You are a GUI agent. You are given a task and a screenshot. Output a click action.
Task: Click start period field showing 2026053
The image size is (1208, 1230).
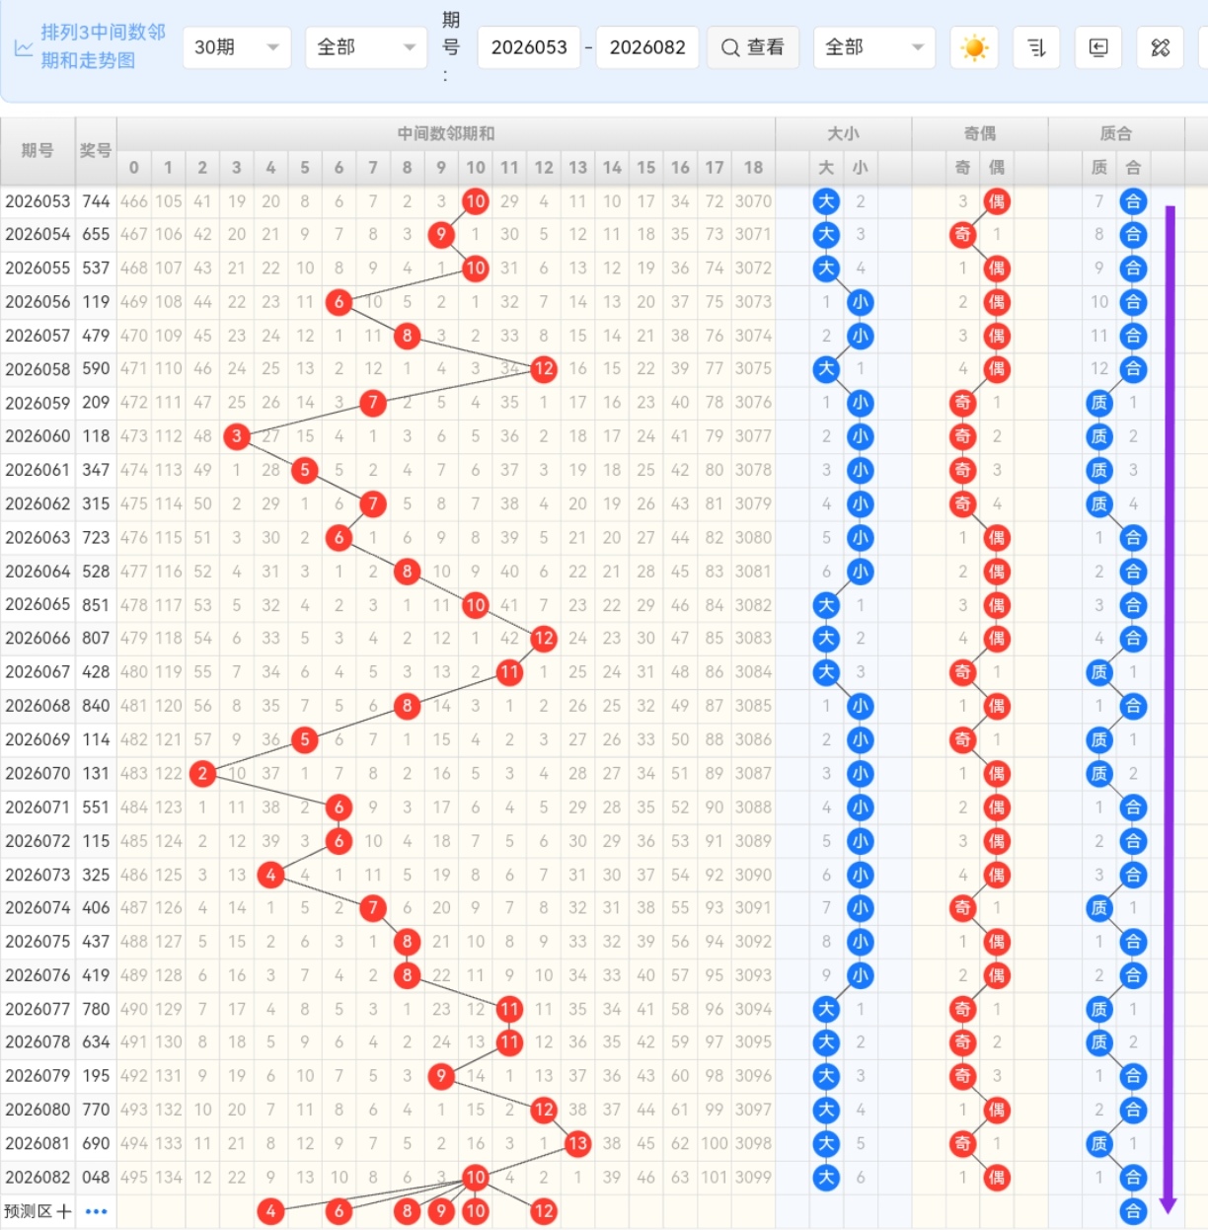tap(529, 47)
